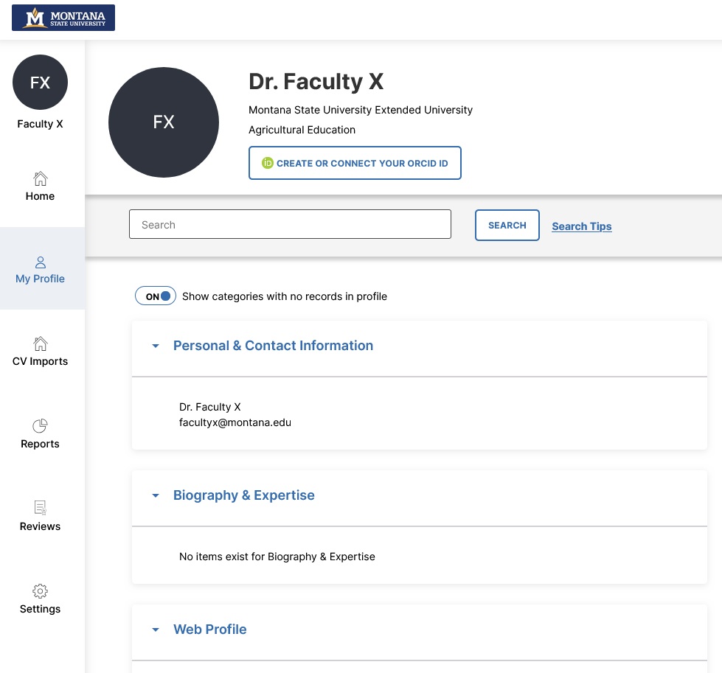This screenshot has width=722, height=673.
Task: Open the Reviews document icon
Action: (40, 508)
